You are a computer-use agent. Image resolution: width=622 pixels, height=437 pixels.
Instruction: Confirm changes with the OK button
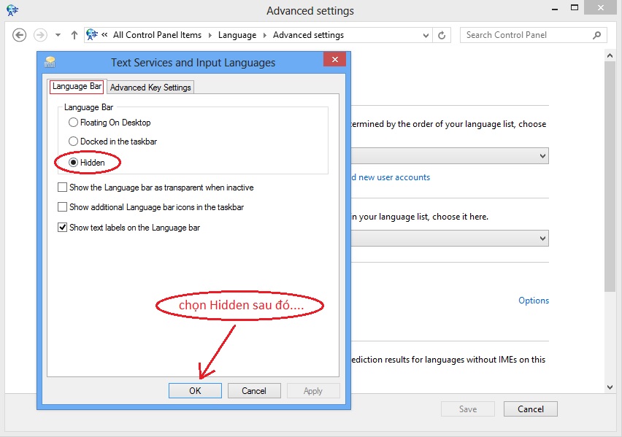(195, 390)
